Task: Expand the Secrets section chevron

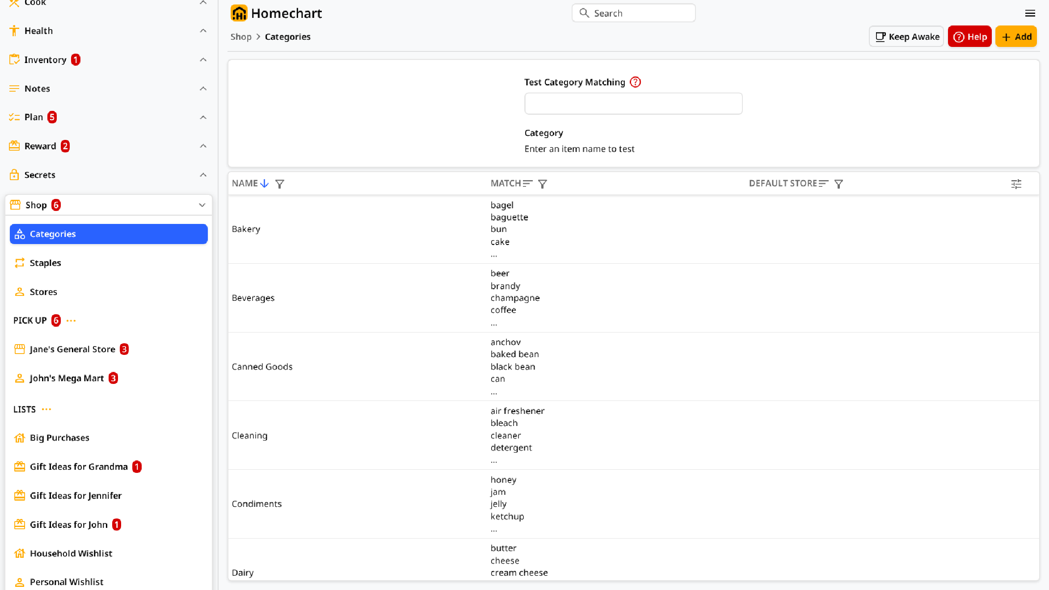Action: [x=203, y=175]
